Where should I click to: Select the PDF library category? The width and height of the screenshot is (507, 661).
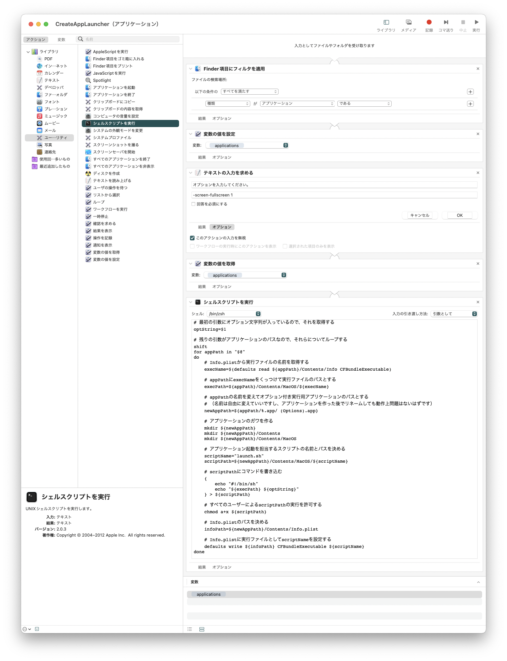coord(48,59)
